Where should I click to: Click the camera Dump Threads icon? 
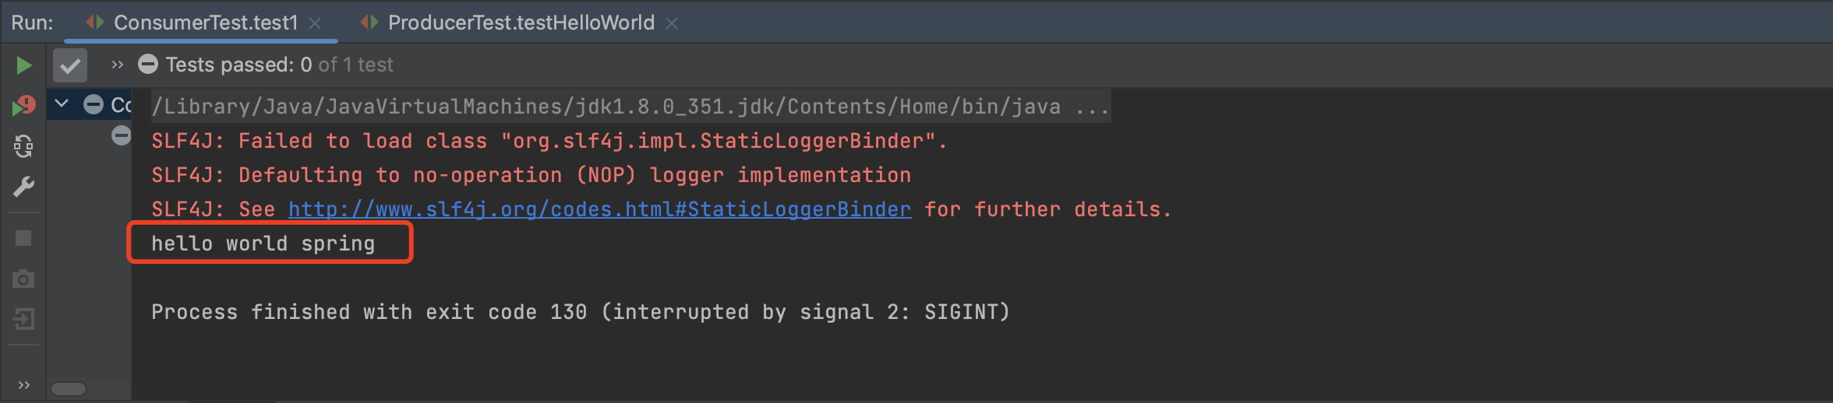tap(24, 279)
